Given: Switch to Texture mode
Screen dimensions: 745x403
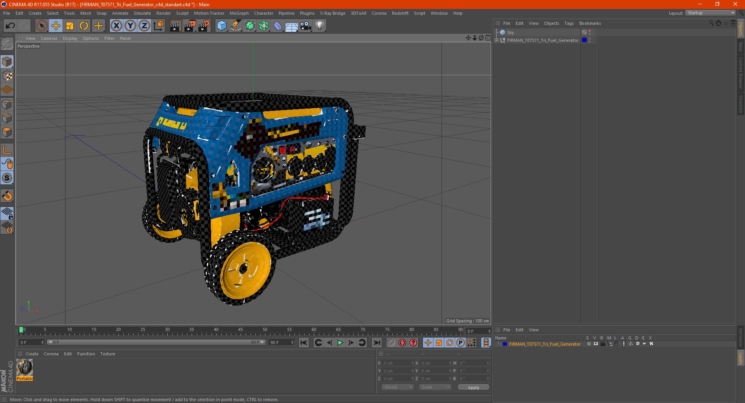Looking at the screenshot, I should click(x=7, y=76).
